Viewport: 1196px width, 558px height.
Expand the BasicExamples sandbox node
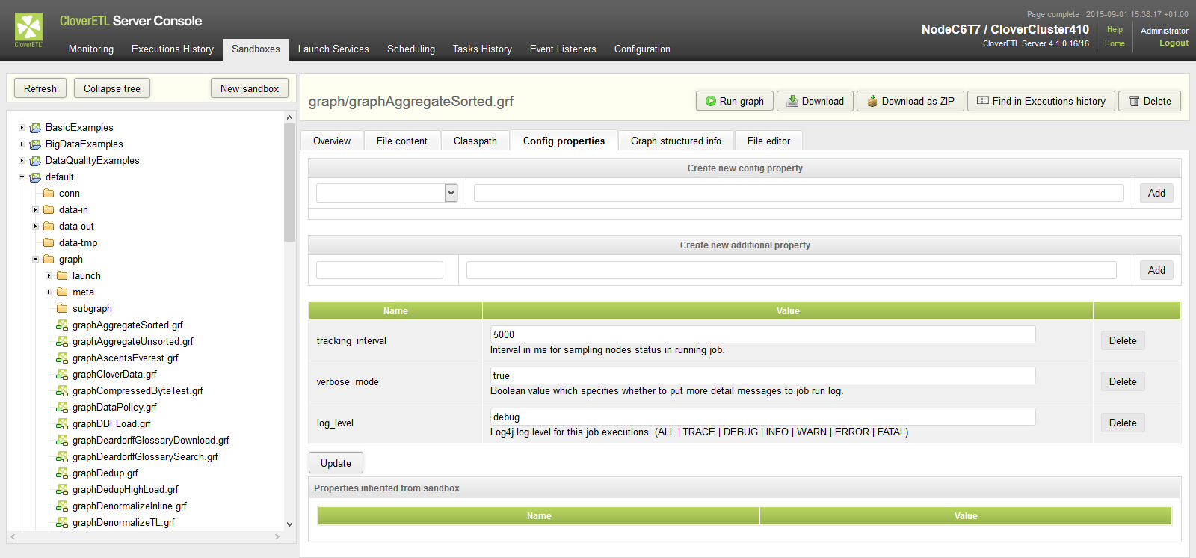tap(22, 128)
